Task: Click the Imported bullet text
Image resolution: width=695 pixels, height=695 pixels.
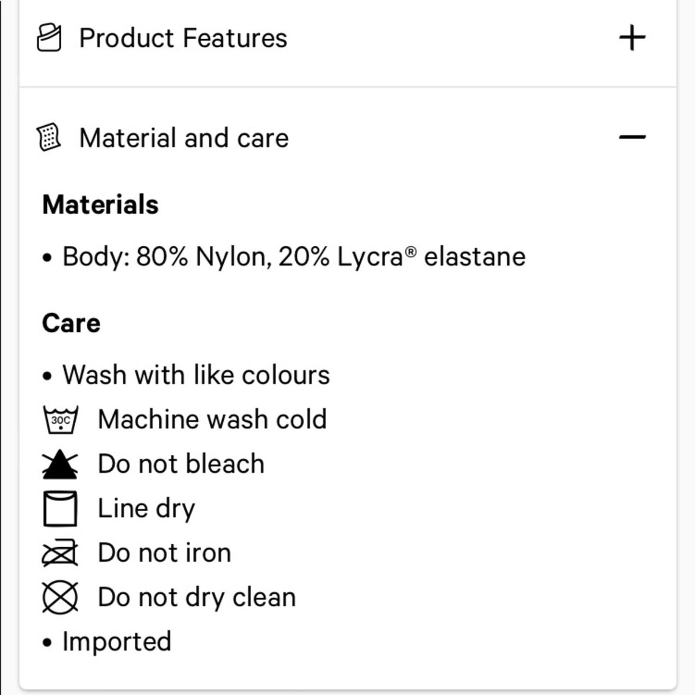Action: [x=117, y=642]
